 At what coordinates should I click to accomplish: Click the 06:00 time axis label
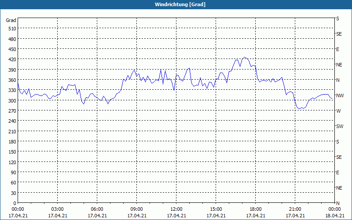pyautogui.click(x=97, y=209)
